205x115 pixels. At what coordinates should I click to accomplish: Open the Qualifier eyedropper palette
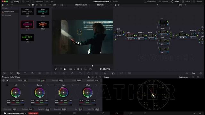coord(72,73)
